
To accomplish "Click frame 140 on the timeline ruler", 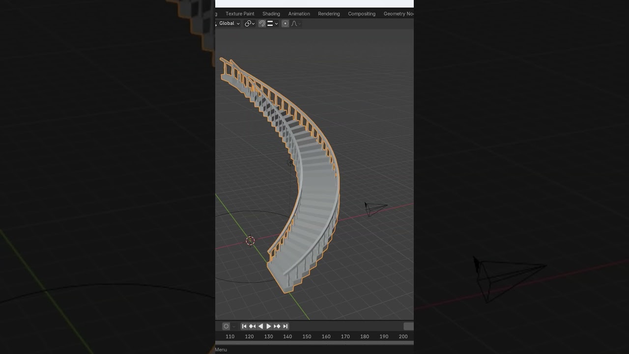I will tap(287, 337).
